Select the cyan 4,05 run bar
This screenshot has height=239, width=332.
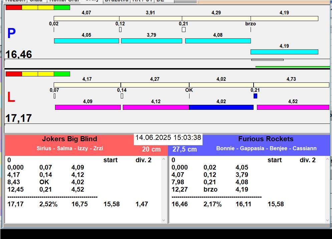86,41
